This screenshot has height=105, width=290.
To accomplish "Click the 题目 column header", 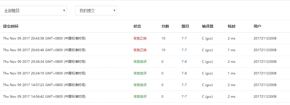I will [x=185, y=26].
